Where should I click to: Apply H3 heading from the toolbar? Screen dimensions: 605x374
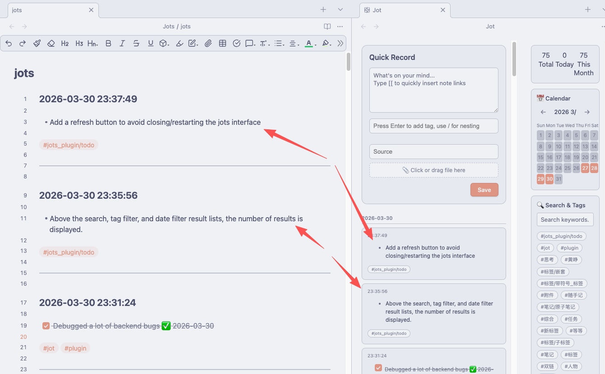(x=79, y=43)
